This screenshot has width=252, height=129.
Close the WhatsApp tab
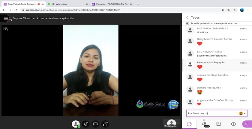point(87,4)
